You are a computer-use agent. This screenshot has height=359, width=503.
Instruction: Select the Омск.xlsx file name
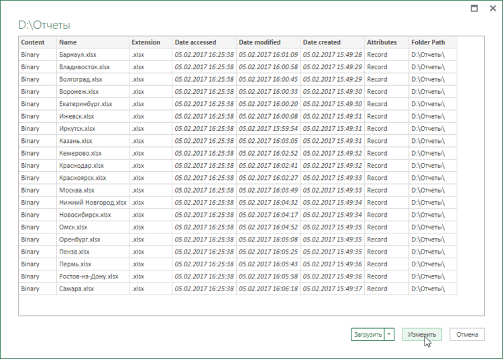click(x=73, y=227)
